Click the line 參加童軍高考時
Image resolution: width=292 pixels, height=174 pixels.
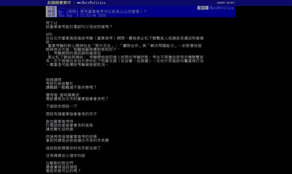click(59, 122)
